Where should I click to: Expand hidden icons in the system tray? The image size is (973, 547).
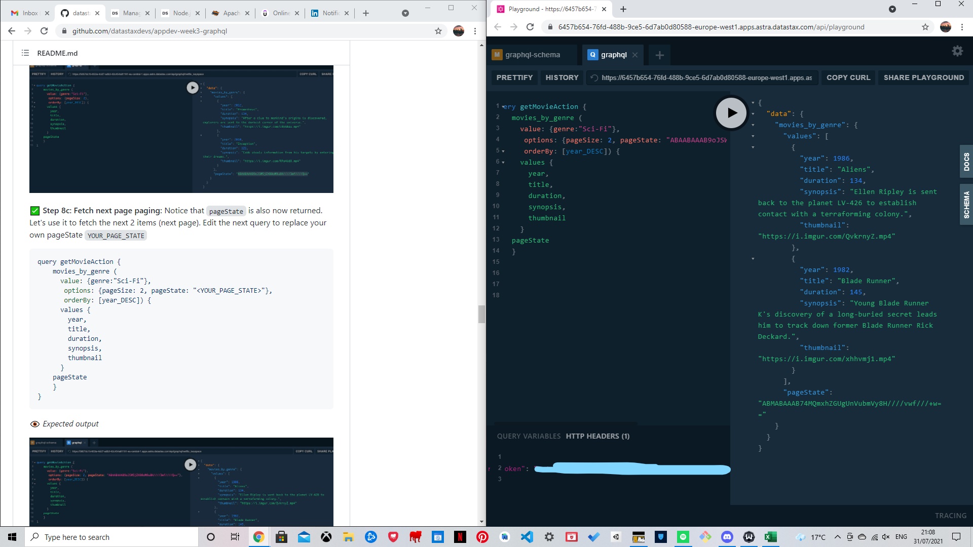click(838, 537)
